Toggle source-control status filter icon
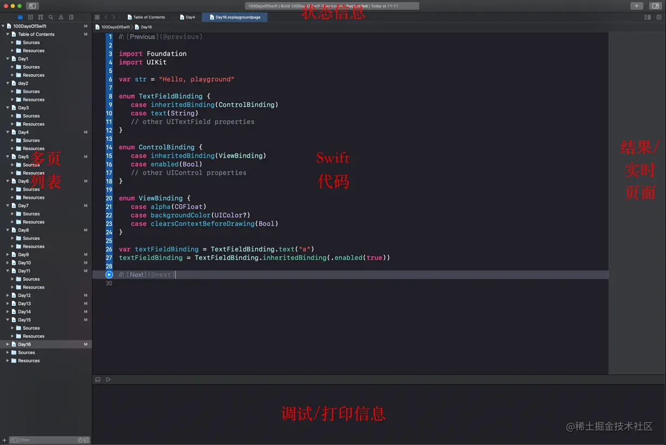Screen dimensions: 666x445 86,440
